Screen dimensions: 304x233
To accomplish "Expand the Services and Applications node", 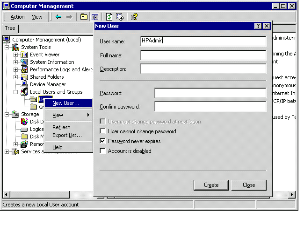I will 7,151.
